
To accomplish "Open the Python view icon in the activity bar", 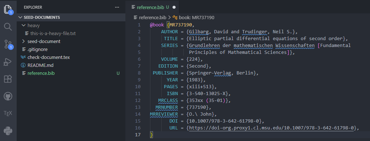I will 8,131.
